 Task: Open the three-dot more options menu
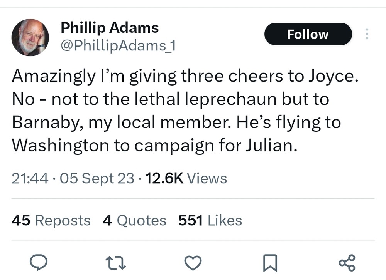coord(367,34)
